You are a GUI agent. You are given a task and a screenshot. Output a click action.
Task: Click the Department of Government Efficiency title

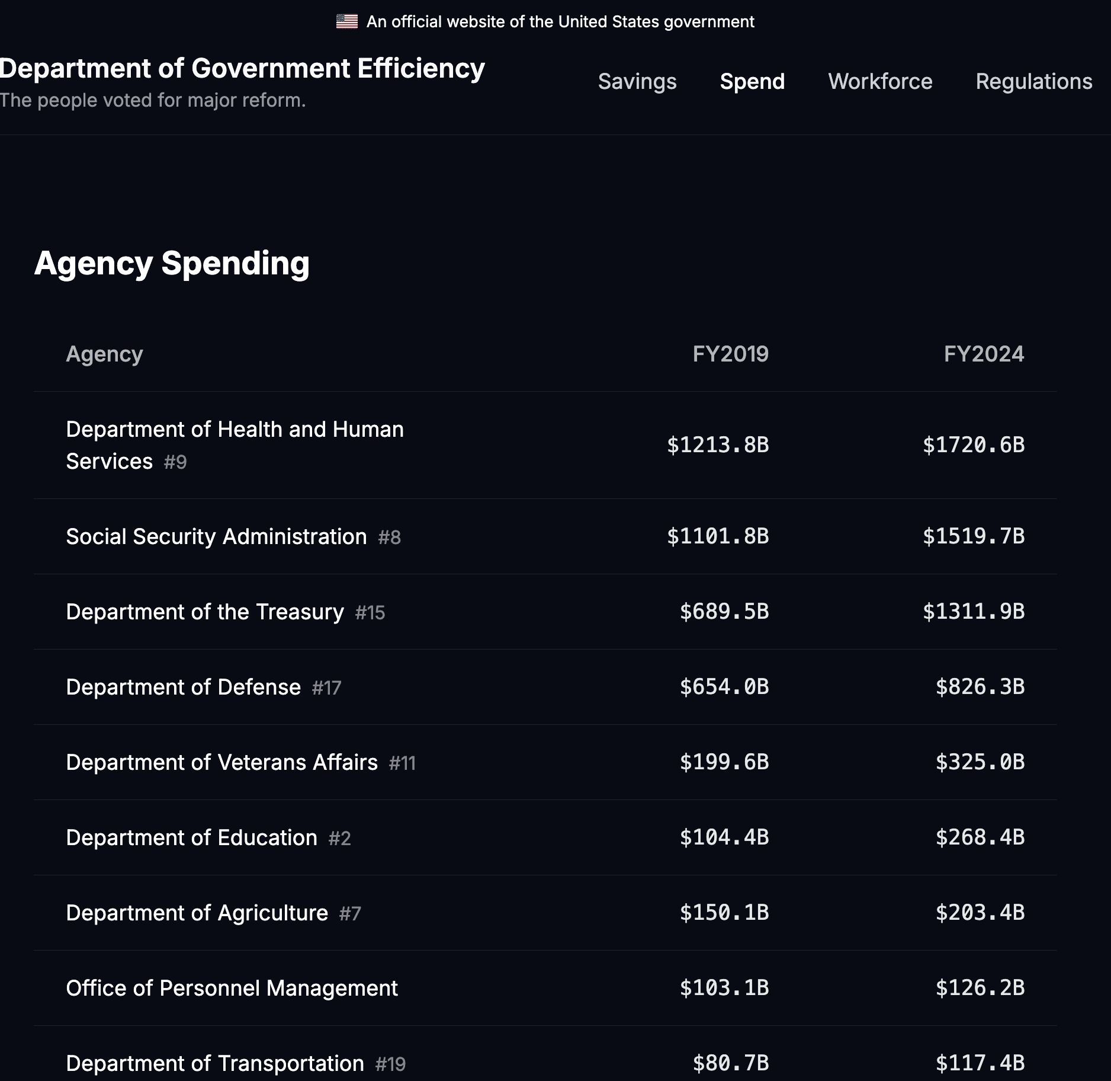click(x=242, y=68)
